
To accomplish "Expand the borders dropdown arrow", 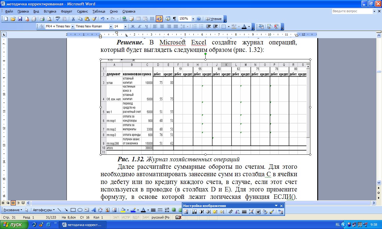I will (x=229, y=27).
